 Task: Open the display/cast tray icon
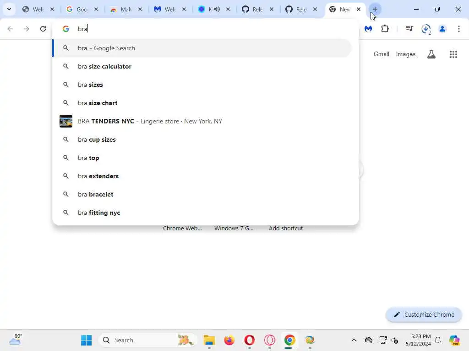383,340
